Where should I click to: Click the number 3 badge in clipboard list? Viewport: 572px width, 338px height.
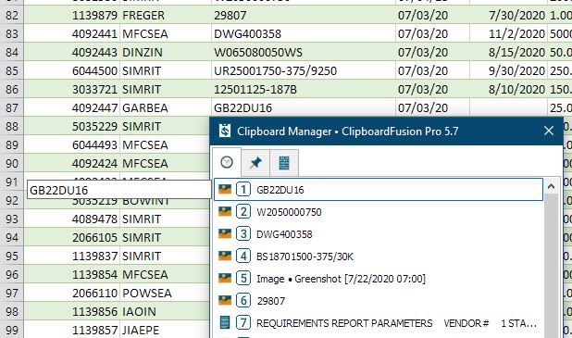coord(243,234)
